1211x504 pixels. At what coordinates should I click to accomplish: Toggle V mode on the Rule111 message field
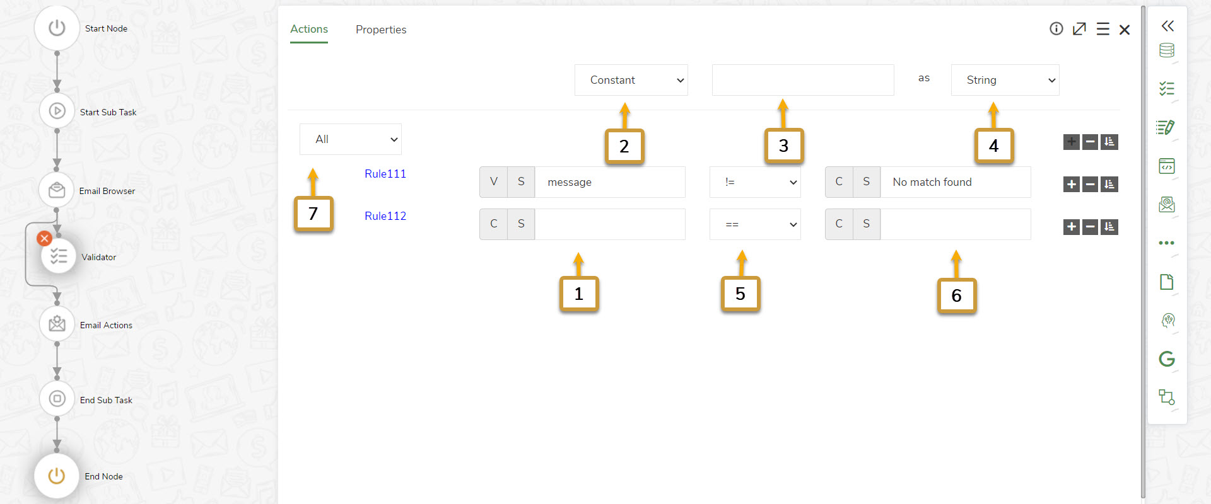(493, 181)
